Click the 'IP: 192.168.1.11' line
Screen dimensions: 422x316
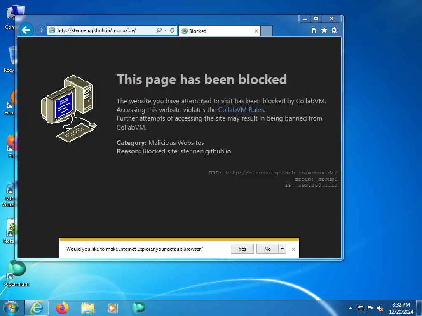pyautogui.click(x=311, y=185)
